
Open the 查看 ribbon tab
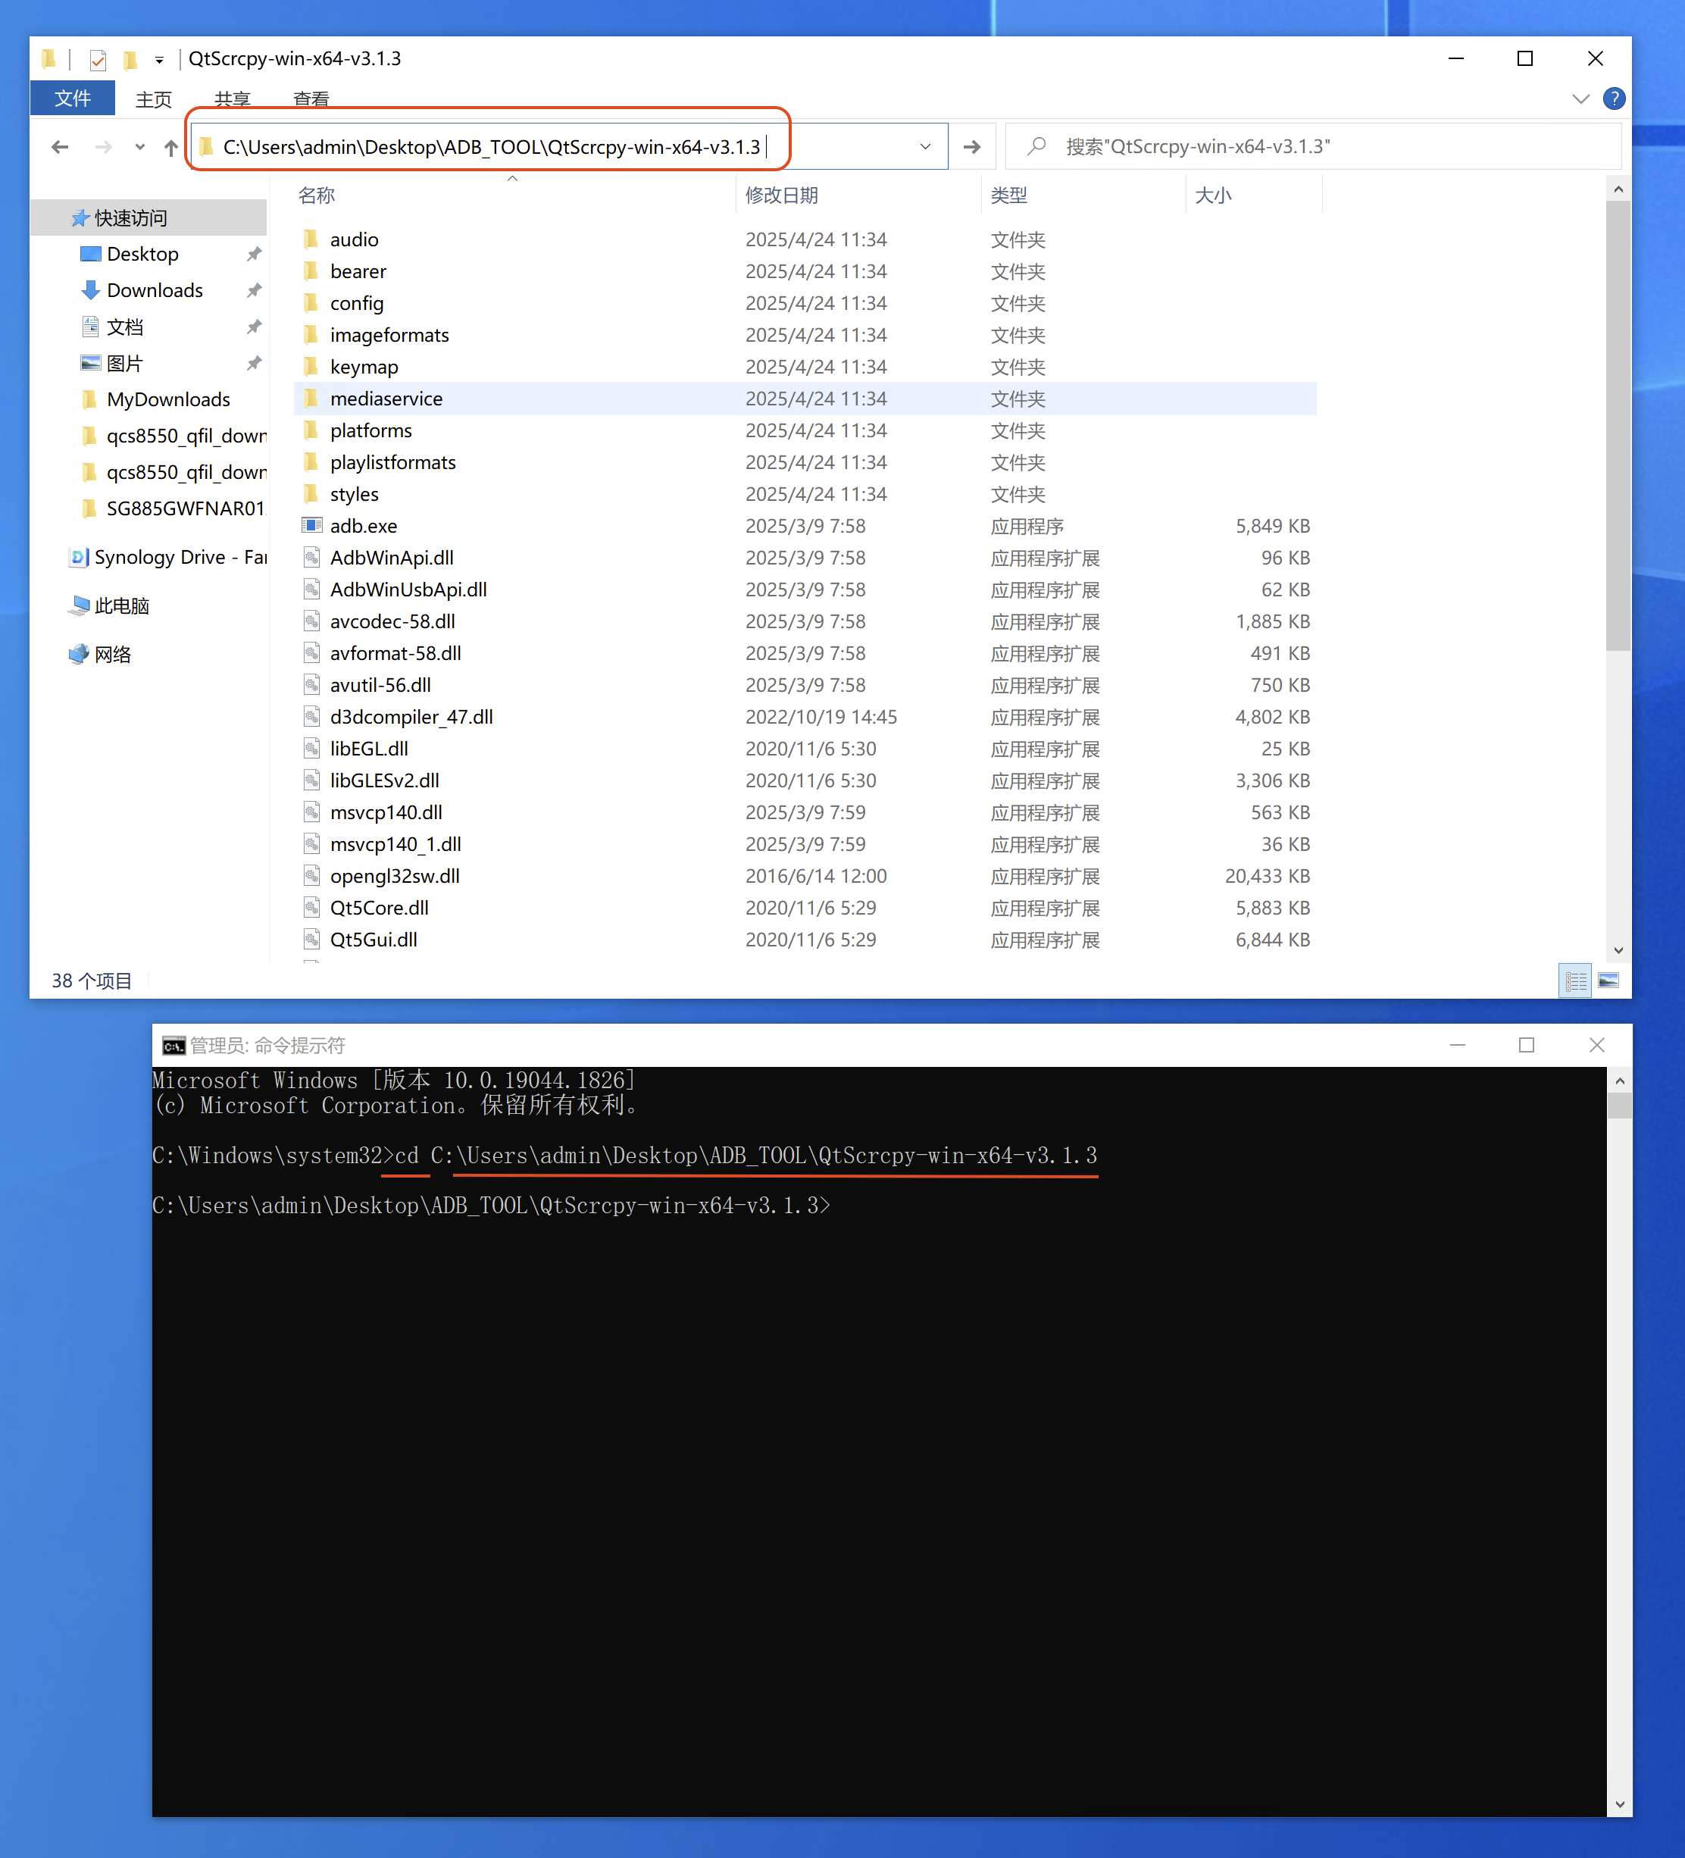[x=311, y=99]
